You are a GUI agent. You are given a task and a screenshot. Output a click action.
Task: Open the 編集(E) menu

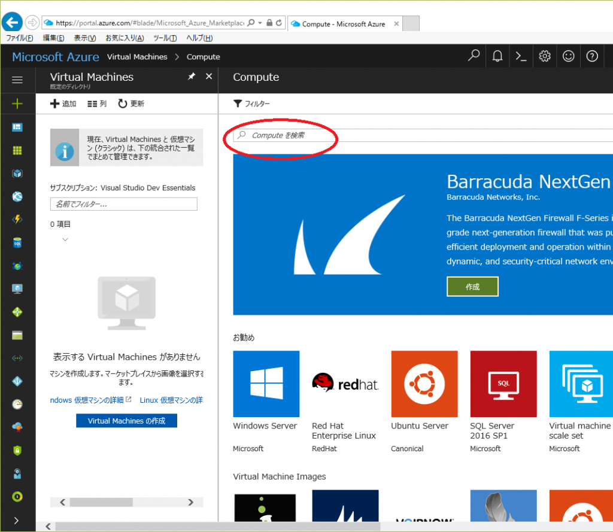53,38
